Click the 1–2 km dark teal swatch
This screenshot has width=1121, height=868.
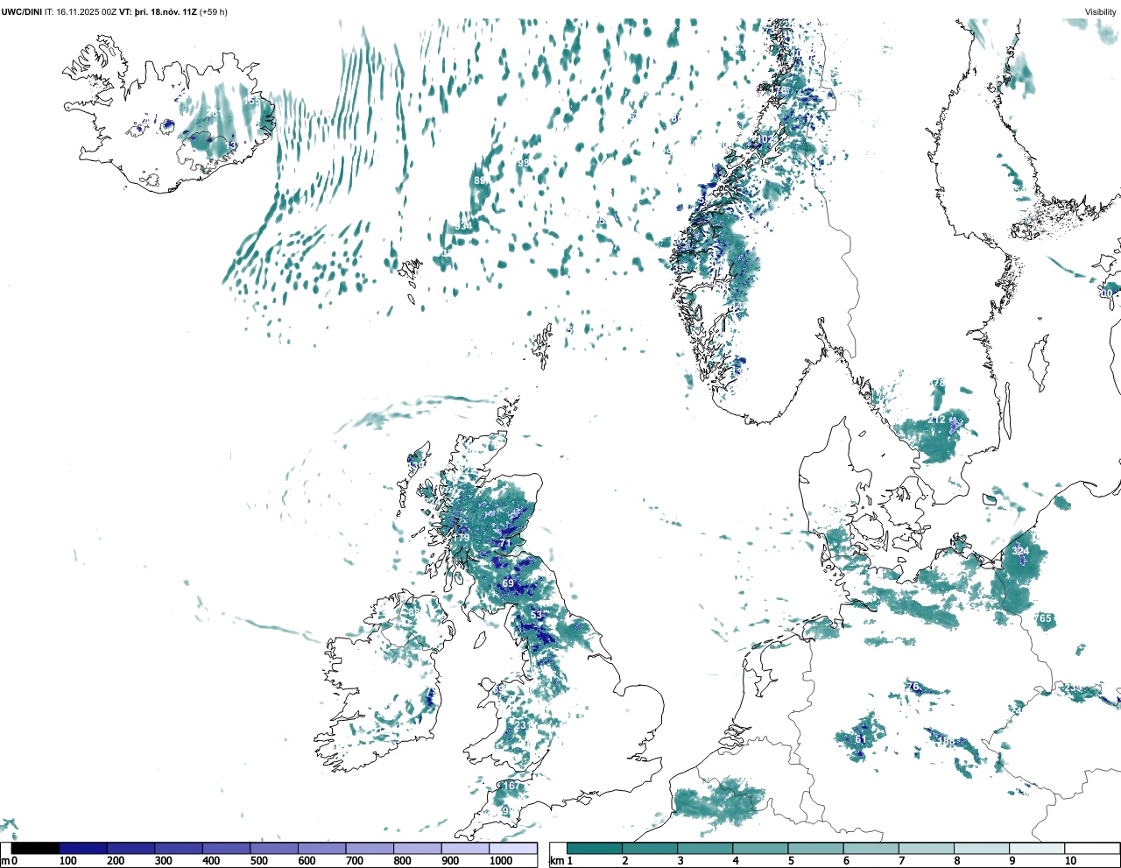tap(595, 848)
